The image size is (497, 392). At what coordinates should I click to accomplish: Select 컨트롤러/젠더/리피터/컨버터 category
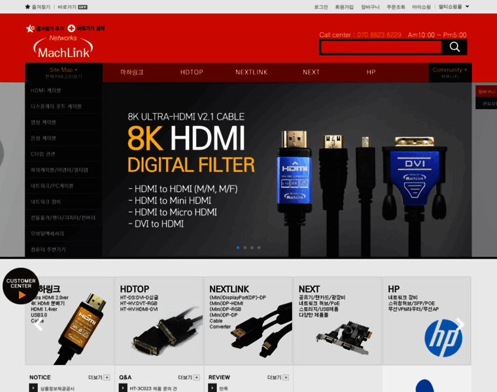63,218
